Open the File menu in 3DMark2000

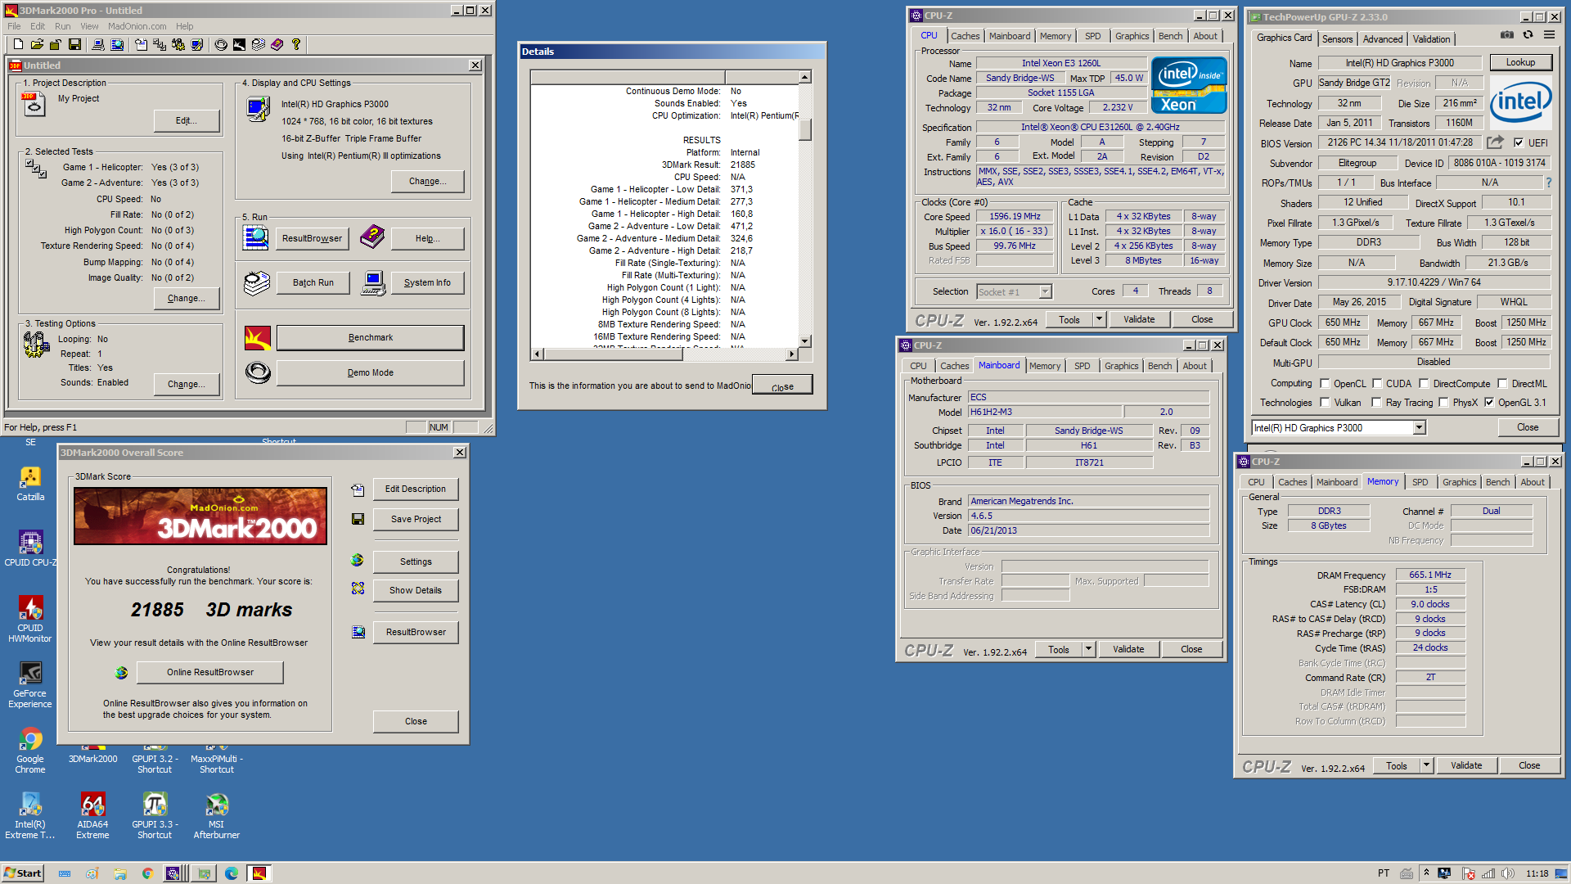click(14, 26)
